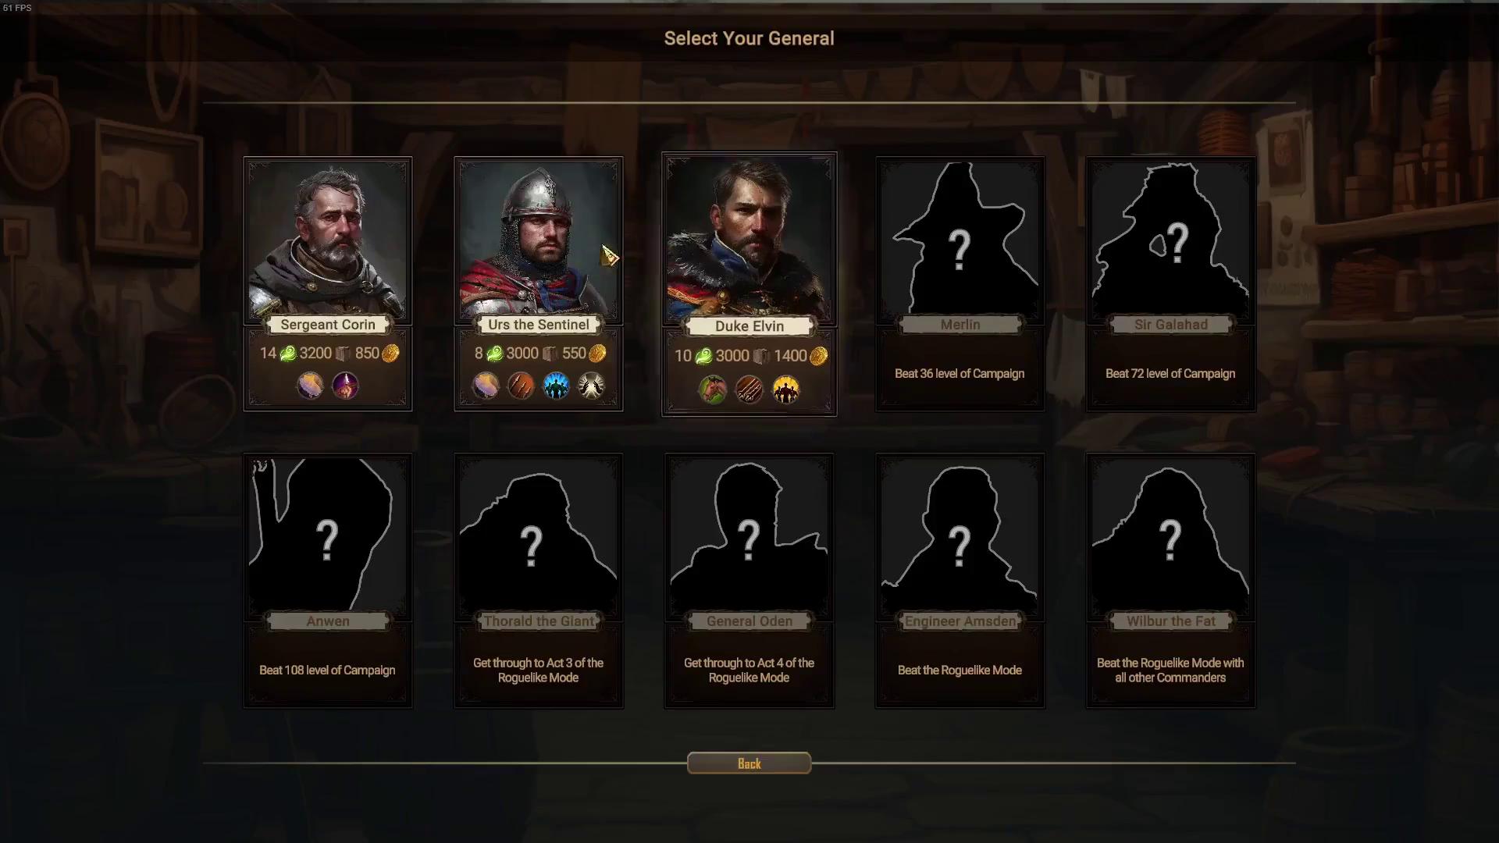
Task: Click Urs the Sentinel's feather-wing ability icon
Action: click(x=486, y=386)
